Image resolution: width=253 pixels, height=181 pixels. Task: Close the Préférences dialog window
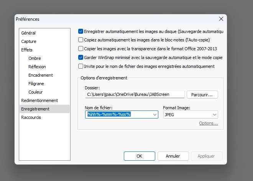point(221,19)
